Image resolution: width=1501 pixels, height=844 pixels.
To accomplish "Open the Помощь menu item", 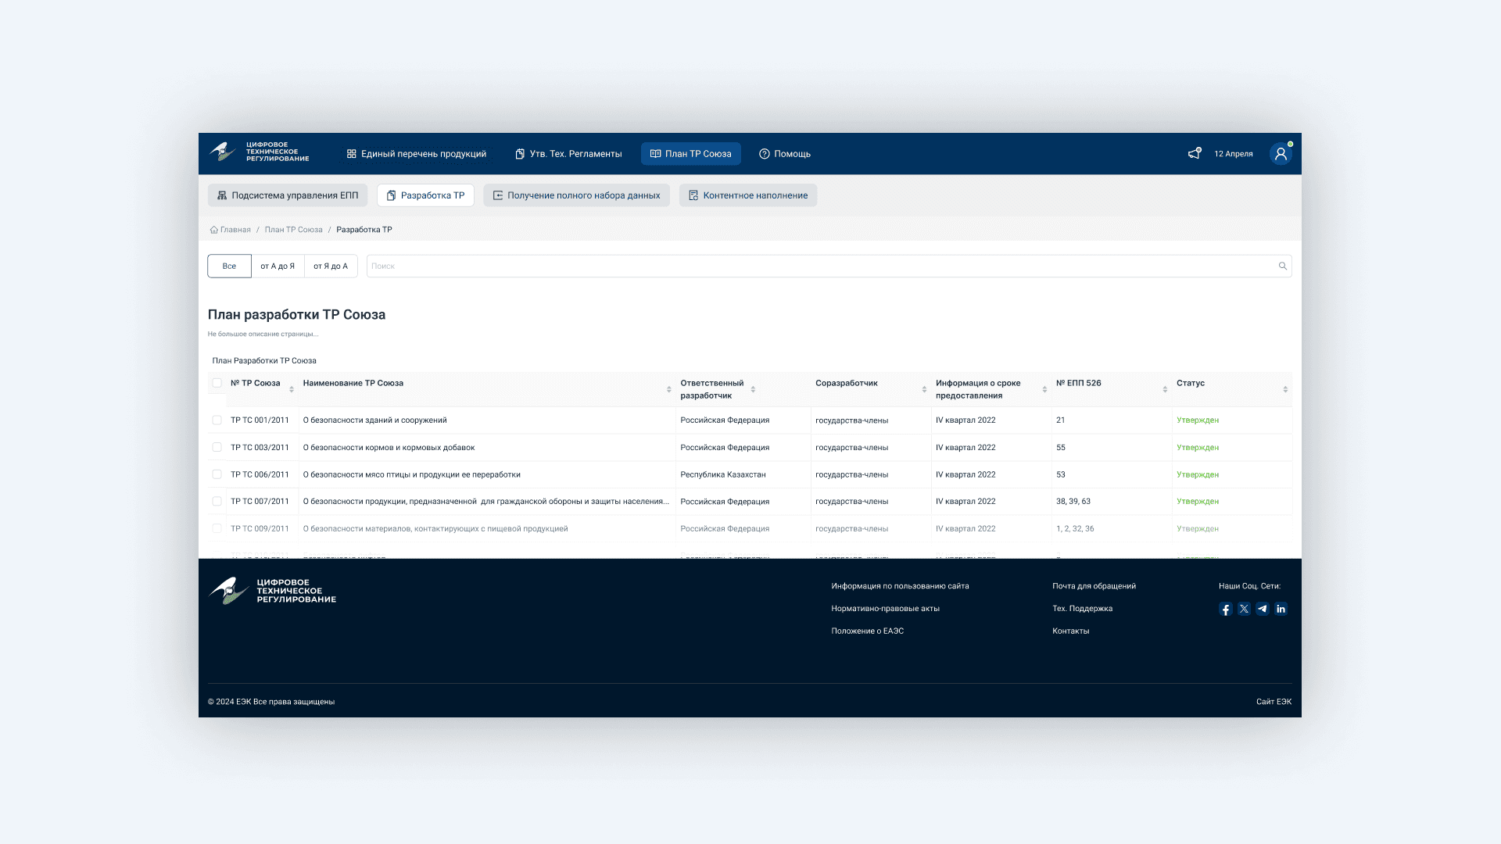I will (x=785, y=154).
